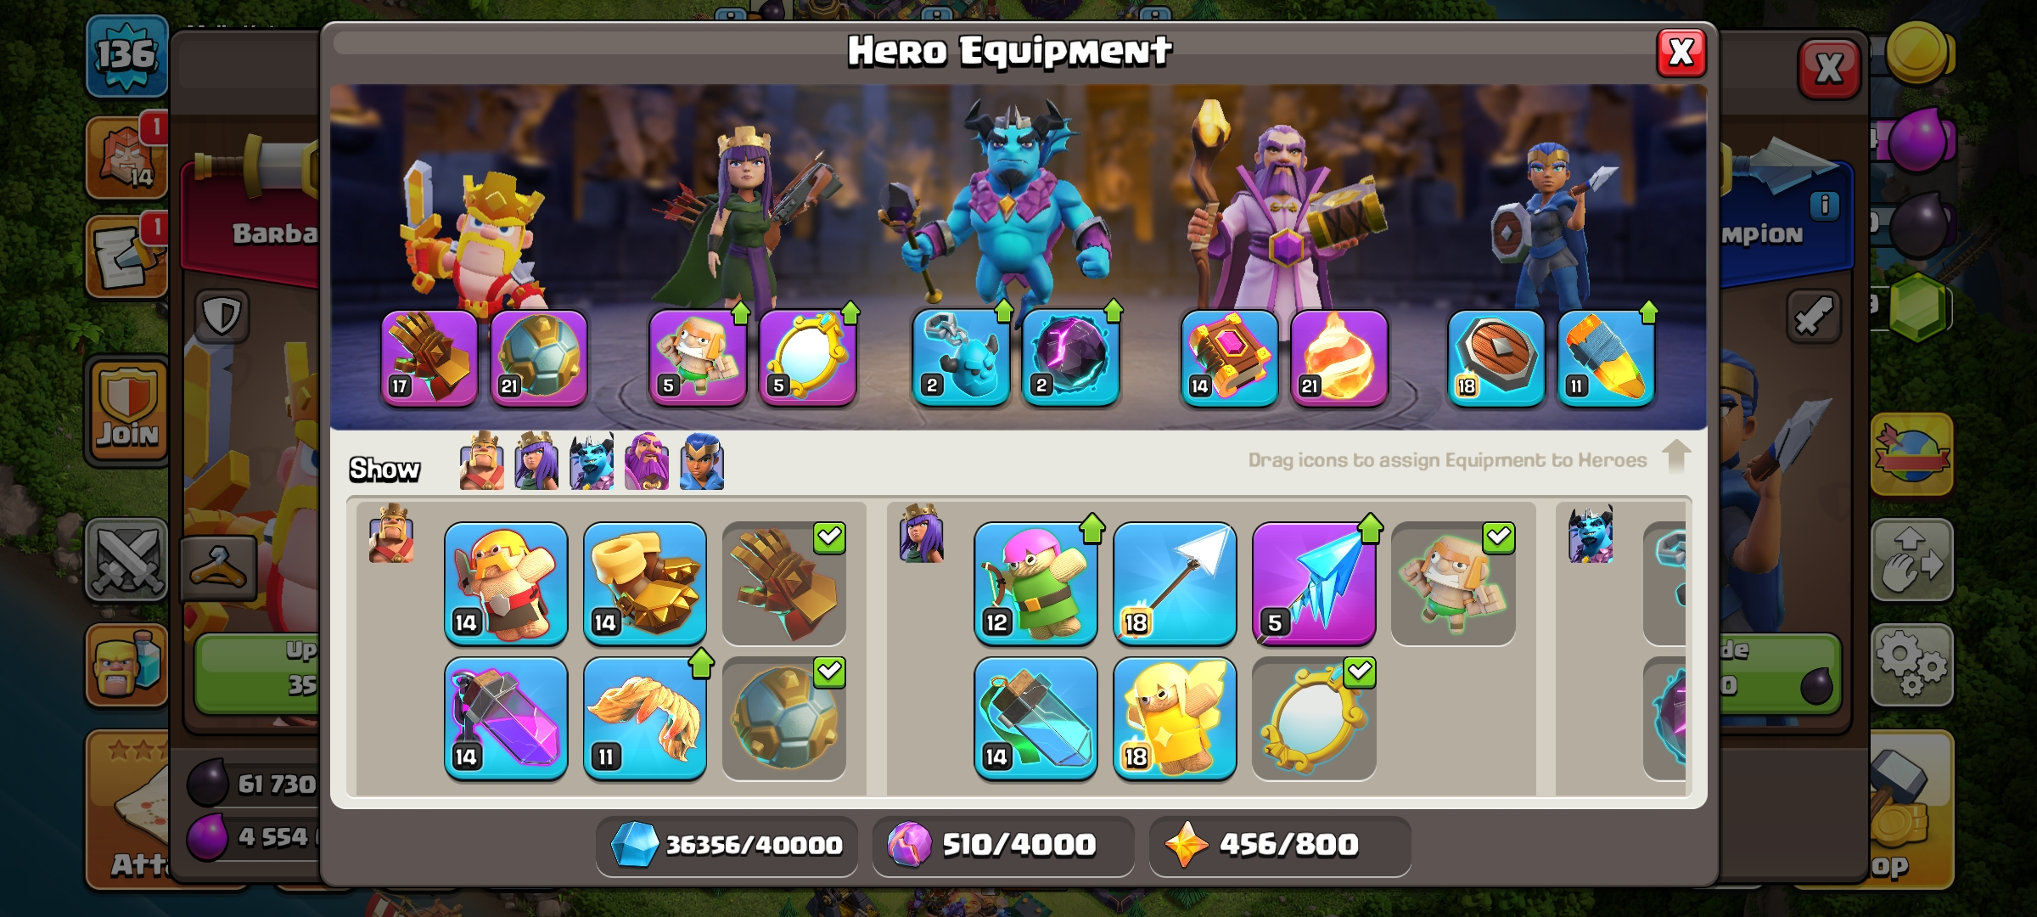Select the Champion's level 18 Royal Shield
This screenshot has width=2037, height=917.
pos(1496,357)
